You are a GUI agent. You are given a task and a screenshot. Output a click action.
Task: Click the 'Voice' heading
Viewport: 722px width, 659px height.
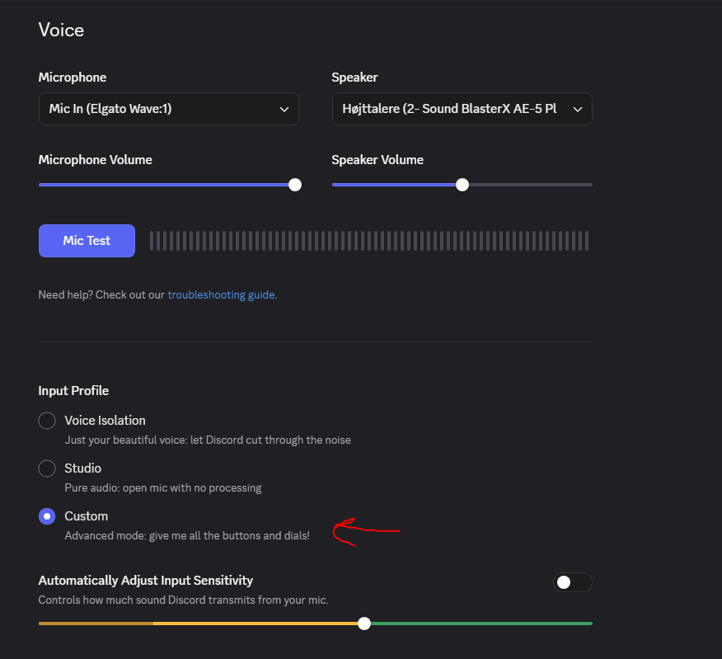point(61,30)
